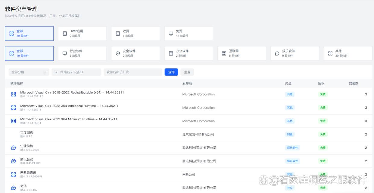Click the grid icon on the first-row 全部 card

tap(11, 33)
